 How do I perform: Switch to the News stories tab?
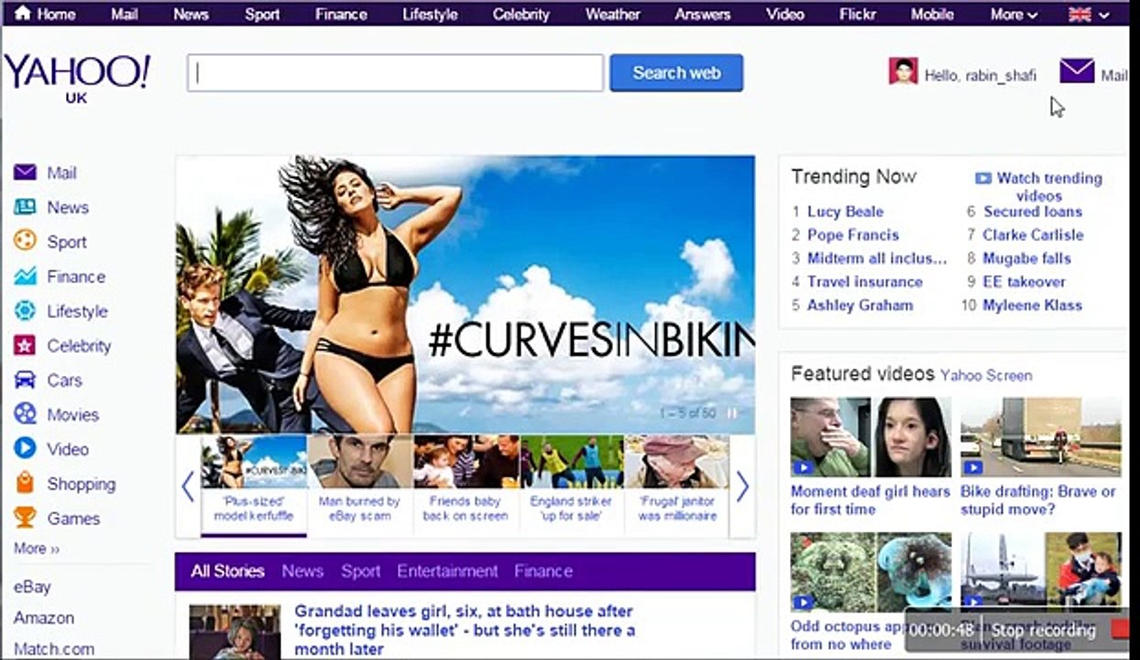[x=302, y=571]
